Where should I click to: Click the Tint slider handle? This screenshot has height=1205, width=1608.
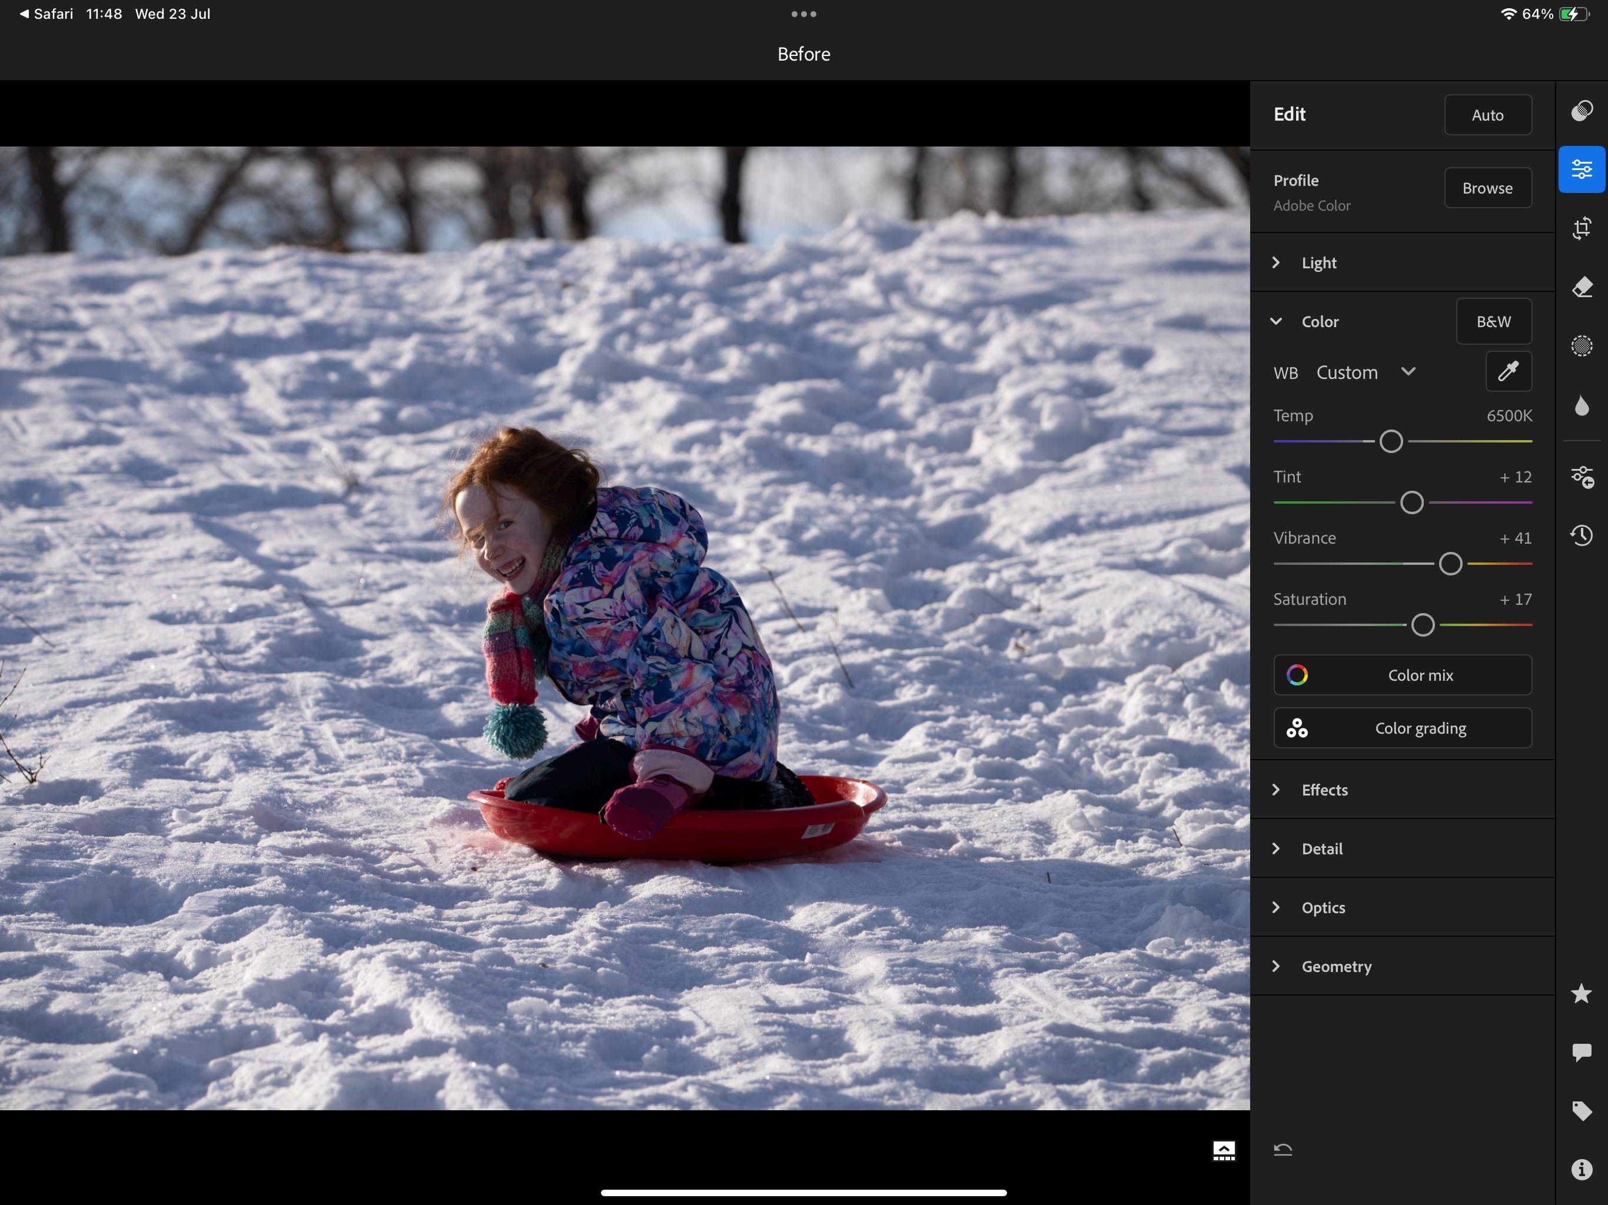[x=1411, y=502]
